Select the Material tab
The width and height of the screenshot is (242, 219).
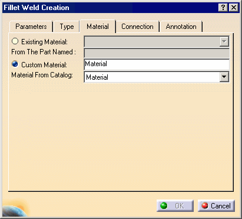click(98, 27)
